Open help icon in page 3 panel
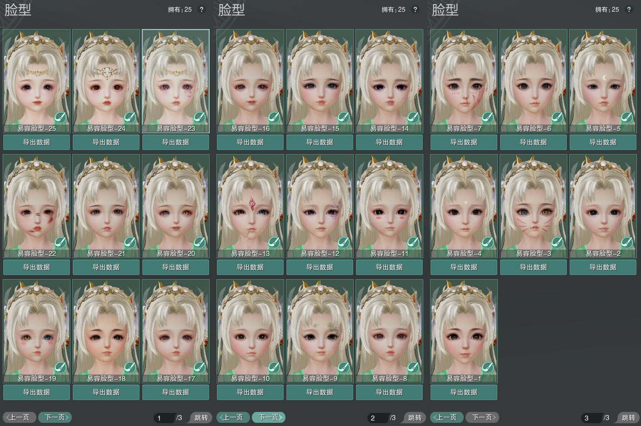641x426 pixels. coord(629,10)
